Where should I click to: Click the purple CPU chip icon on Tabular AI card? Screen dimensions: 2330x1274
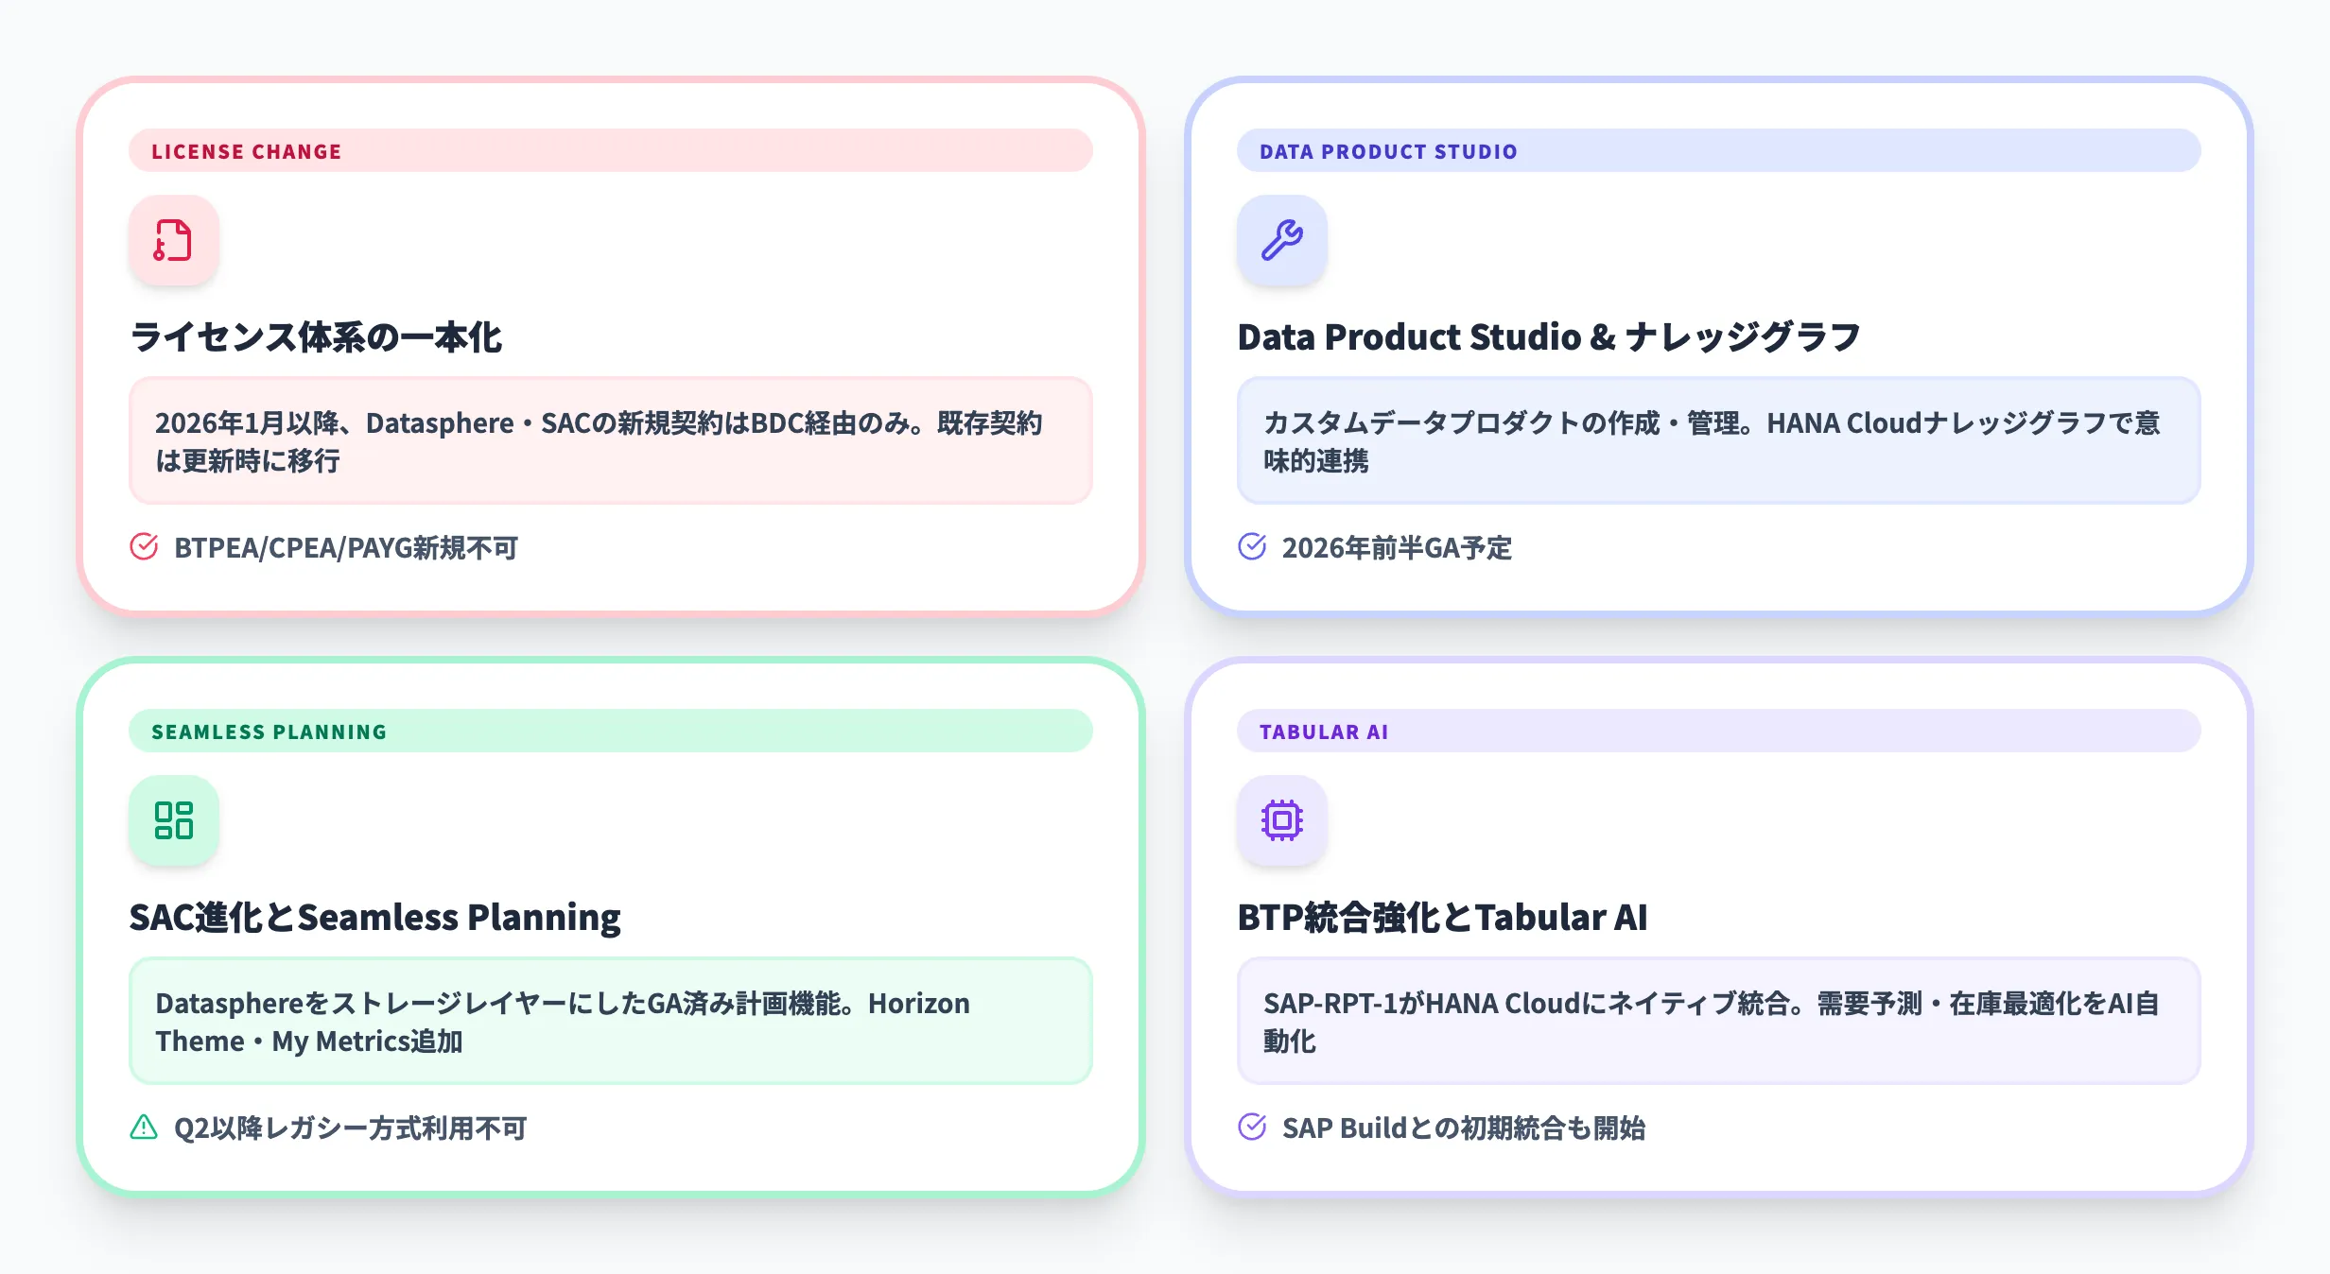click(1281, 820)
